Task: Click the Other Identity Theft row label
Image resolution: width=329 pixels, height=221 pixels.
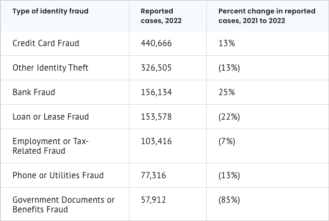Action: click(x=51, y=68)
